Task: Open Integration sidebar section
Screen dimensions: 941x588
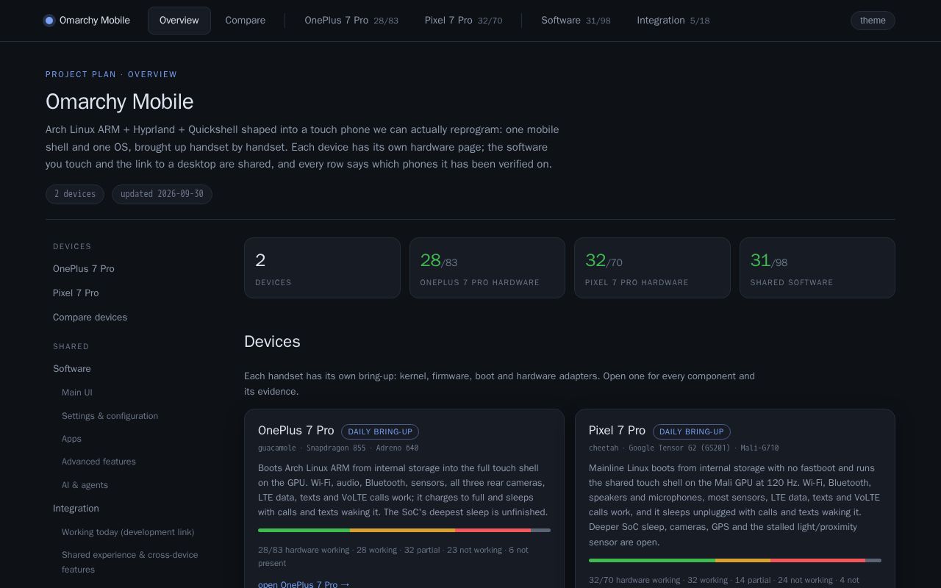Action: pos(76,509)
